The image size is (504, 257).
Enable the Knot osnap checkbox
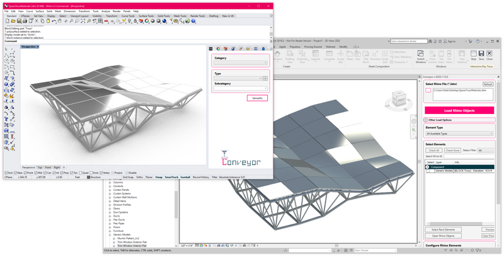click(x=91, y=173)
